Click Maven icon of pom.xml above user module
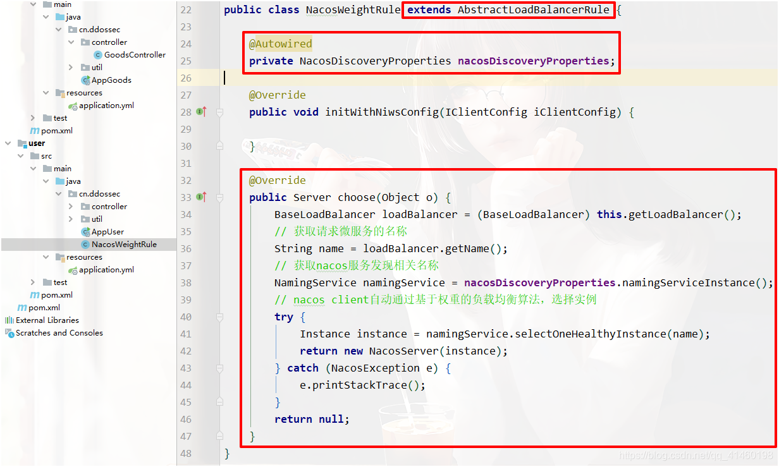 point(35,131)
